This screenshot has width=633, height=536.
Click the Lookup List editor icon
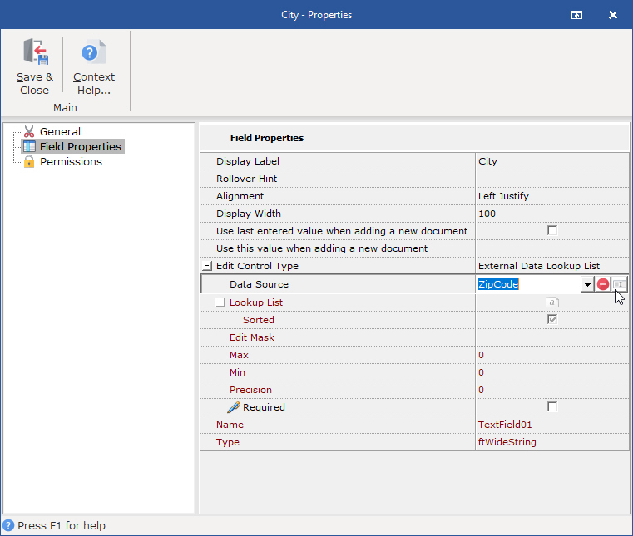click(551, 302)
